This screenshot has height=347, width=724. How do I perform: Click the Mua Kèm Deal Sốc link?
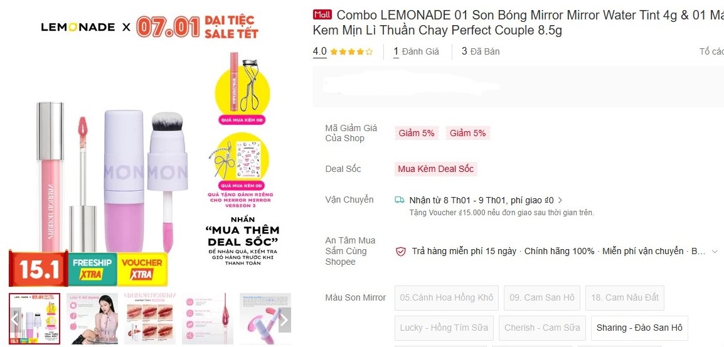pyautogui.click(x=435, y=169)
